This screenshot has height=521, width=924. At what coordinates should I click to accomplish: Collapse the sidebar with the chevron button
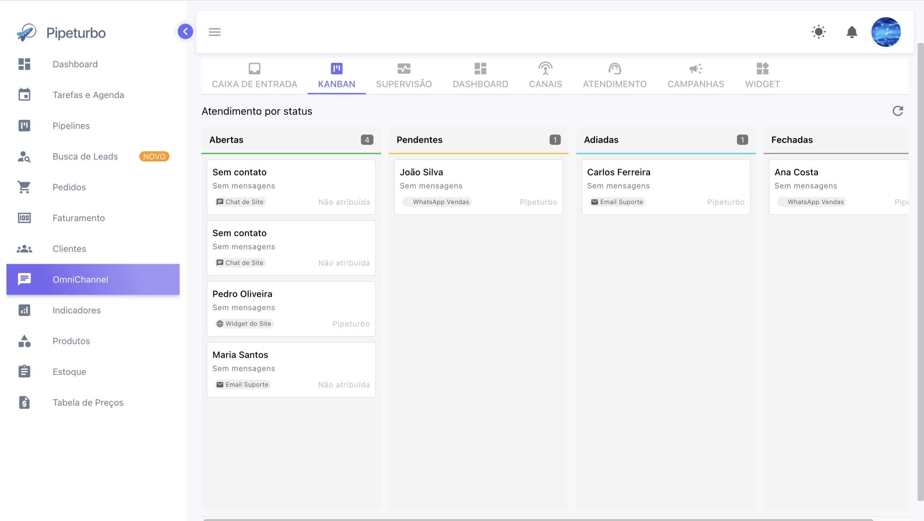tap(185, 32)
